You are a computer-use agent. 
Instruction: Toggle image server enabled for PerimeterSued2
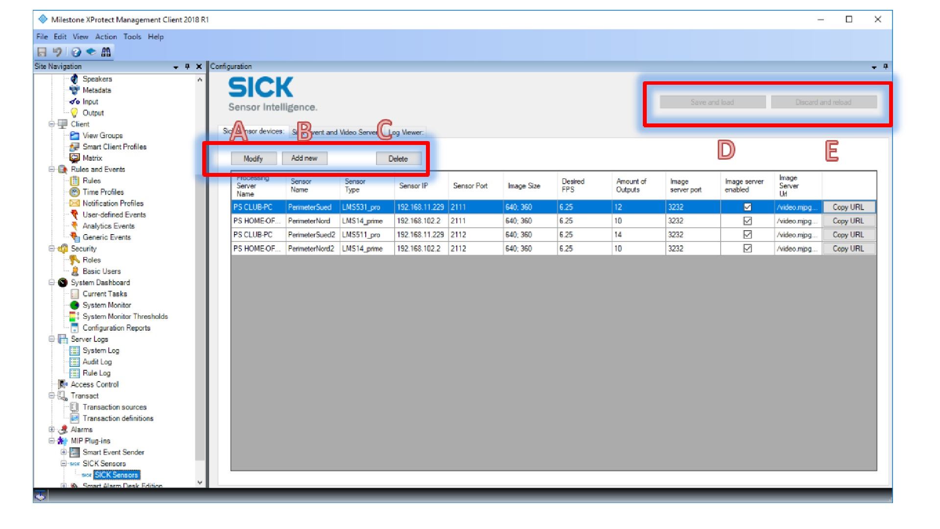(x=748, y=235)
